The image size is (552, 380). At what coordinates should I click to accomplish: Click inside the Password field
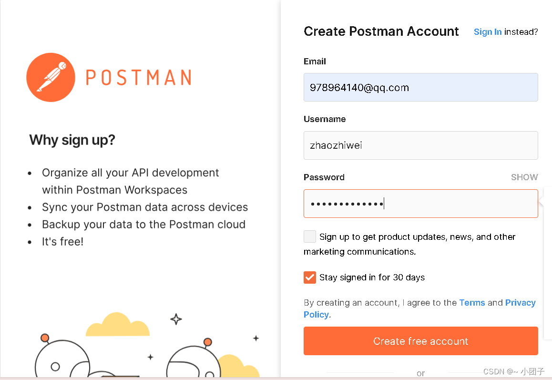click(421, 204)
